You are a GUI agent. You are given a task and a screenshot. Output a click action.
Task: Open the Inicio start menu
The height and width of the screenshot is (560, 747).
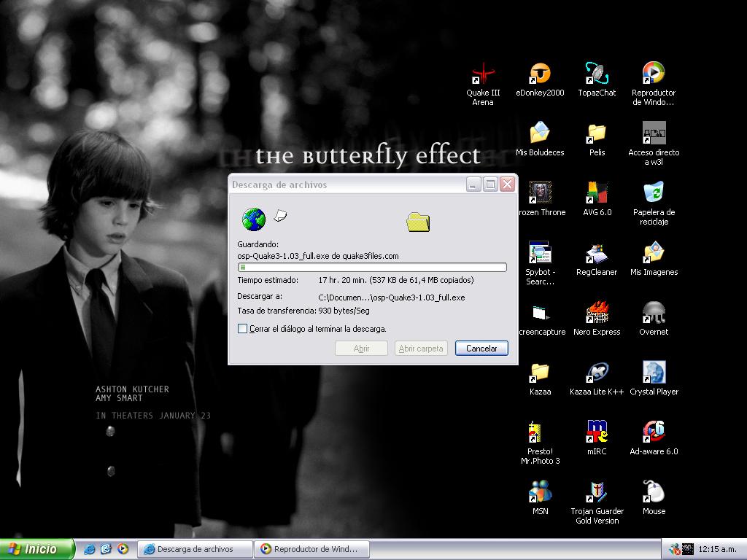tap(37, 549)
